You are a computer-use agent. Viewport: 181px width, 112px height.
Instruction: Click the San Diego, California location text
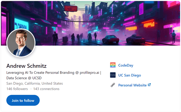35,83
